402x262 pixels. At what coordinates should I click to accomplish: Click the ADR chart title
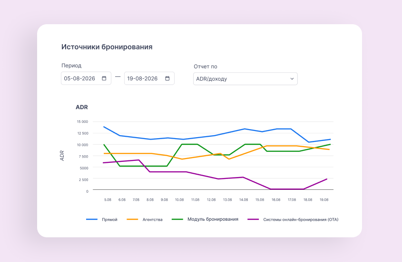pos(82,107)
